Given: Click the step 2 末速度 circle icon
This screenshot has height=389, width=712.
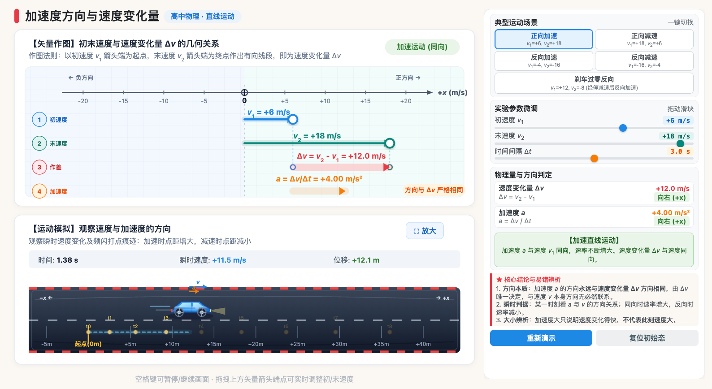Looking at the screenshot, I should 39,143.
